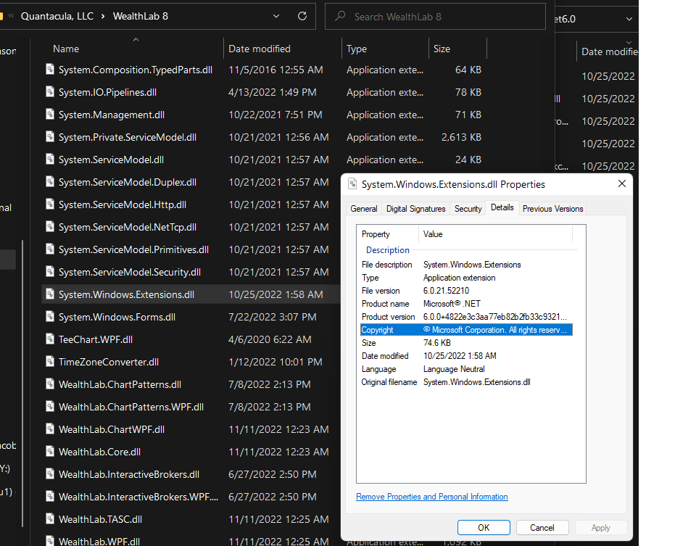Click the System.IO.Pipelines.dll file icon
696x546 pixels.
[x=50, y=91]
